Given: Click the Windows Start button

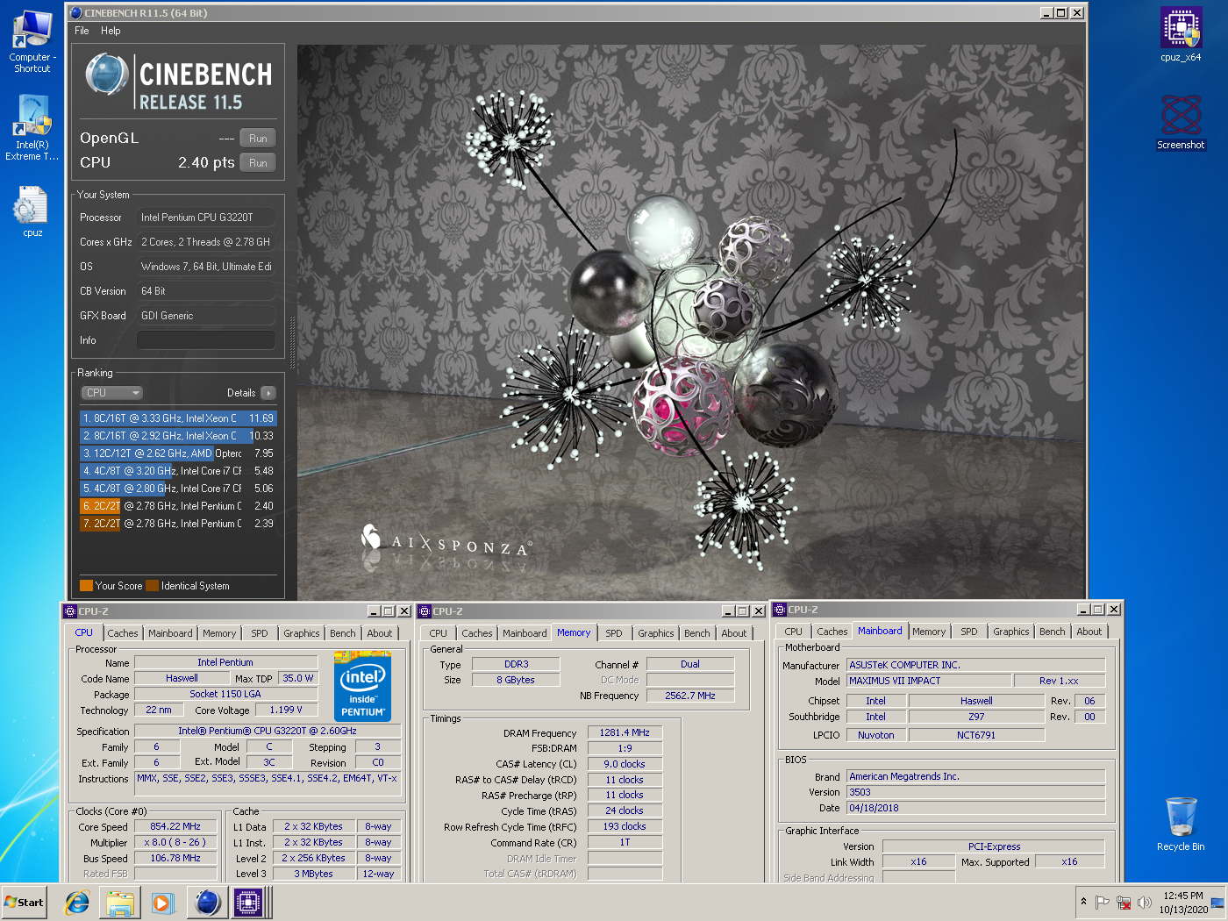Looking at the screenshot, I should tap(24, 902).
